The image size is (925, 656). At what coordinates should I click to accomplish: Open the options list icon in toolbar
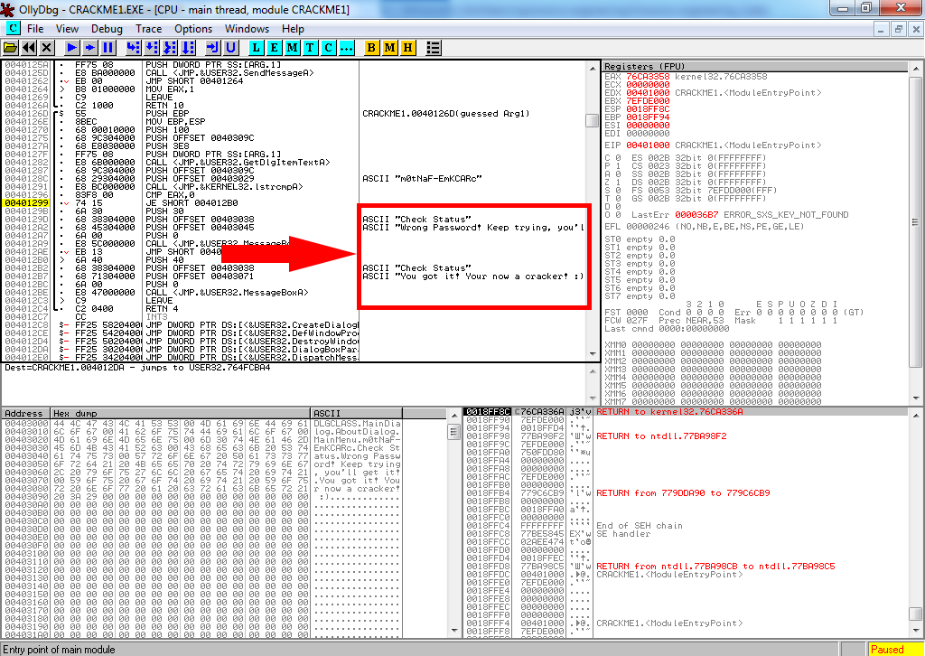click(x=434, y=47)
